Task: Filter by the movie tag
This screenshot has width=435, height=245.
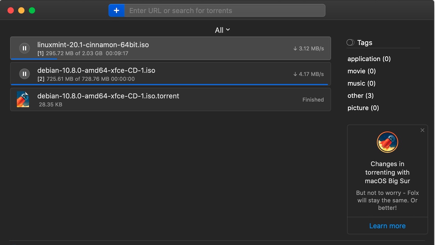Action: pos(361,71)
